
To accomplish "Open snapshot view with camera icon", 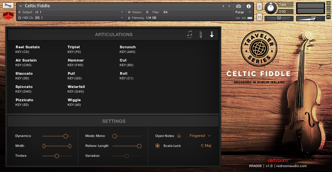I will coord(238,6).
